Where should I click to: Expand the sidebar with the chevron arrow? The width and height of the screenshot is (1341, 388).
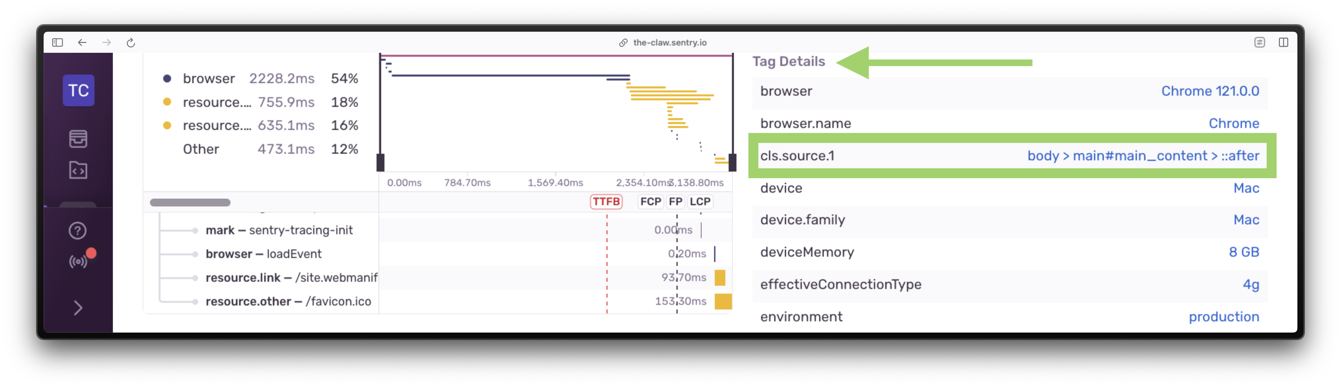coord(78,308)
